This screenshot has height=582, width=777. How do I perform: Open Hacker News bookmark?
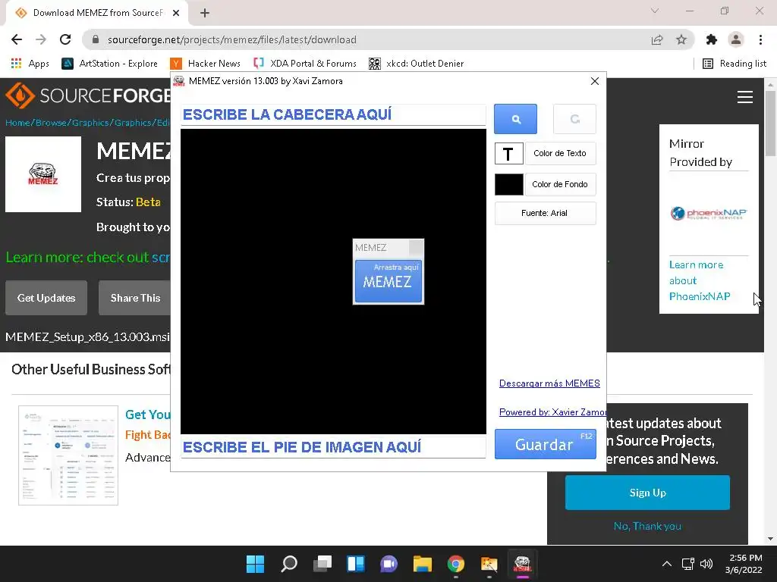point(205,64)
